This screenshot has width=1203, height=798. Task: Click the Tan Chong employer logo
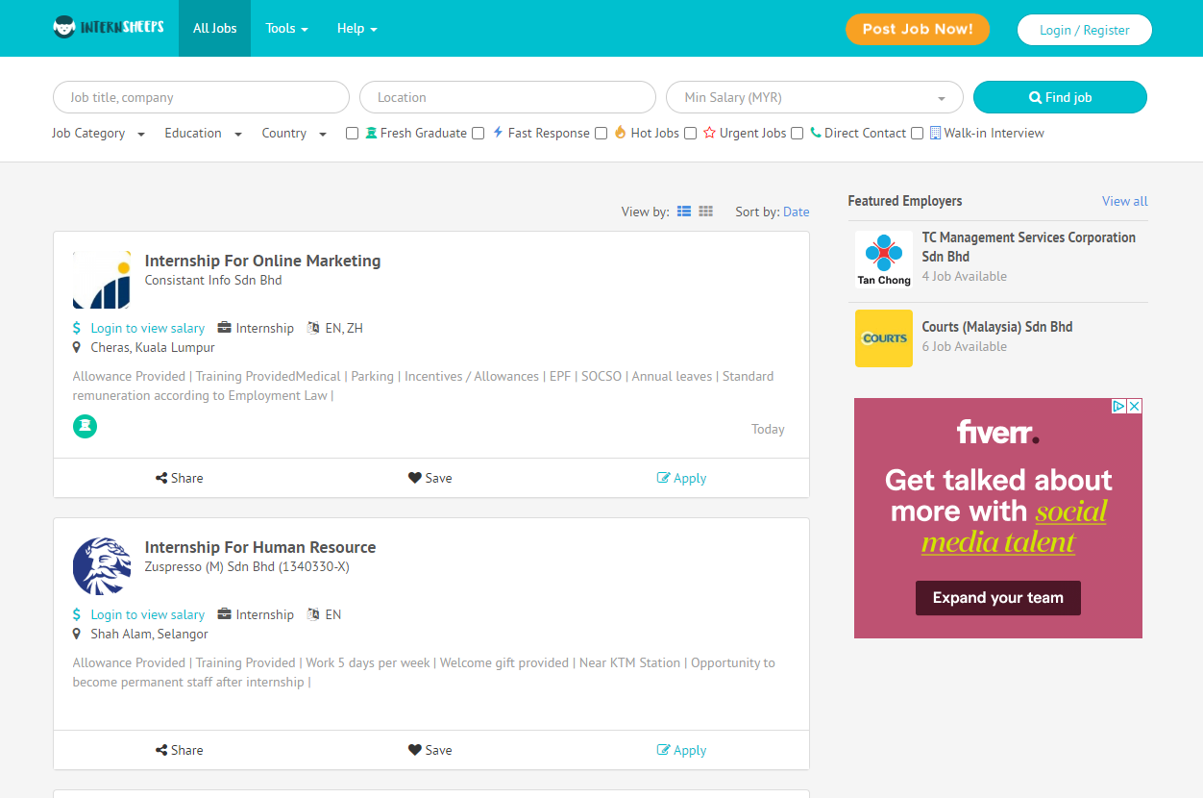[884, 260]
